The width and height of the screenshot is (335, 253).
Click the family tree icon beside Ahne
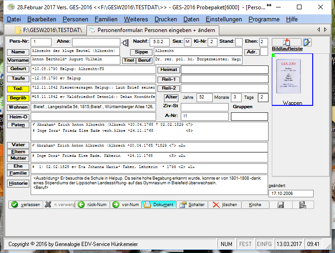pyautogui.click(x=125, y=43)
